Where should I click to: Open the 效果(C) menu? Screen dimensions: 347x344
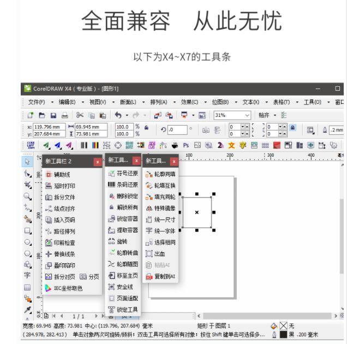pos(189,102)
